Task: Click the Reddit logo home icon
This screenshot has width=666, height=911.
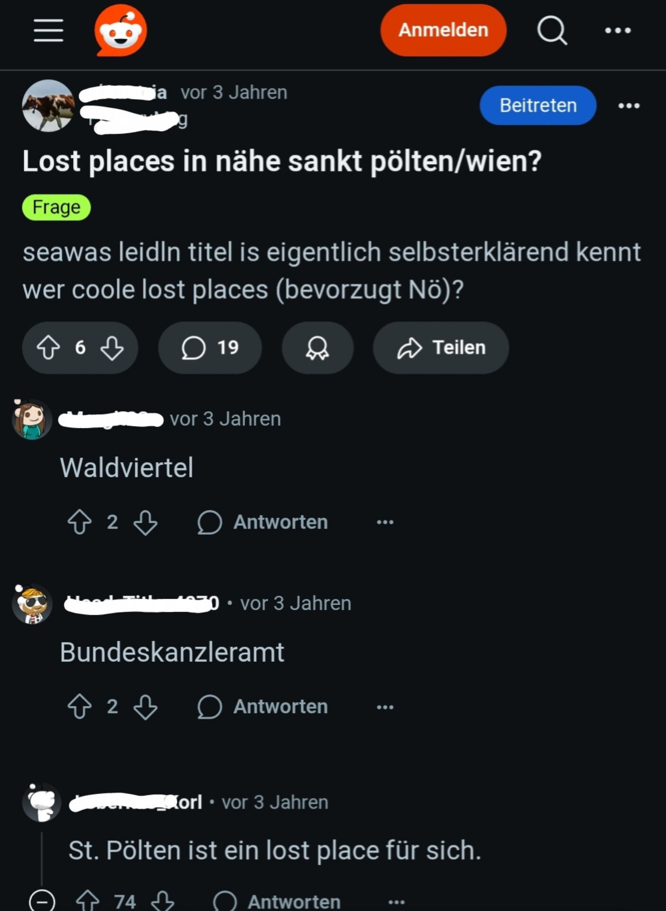Action: (120, 30)
